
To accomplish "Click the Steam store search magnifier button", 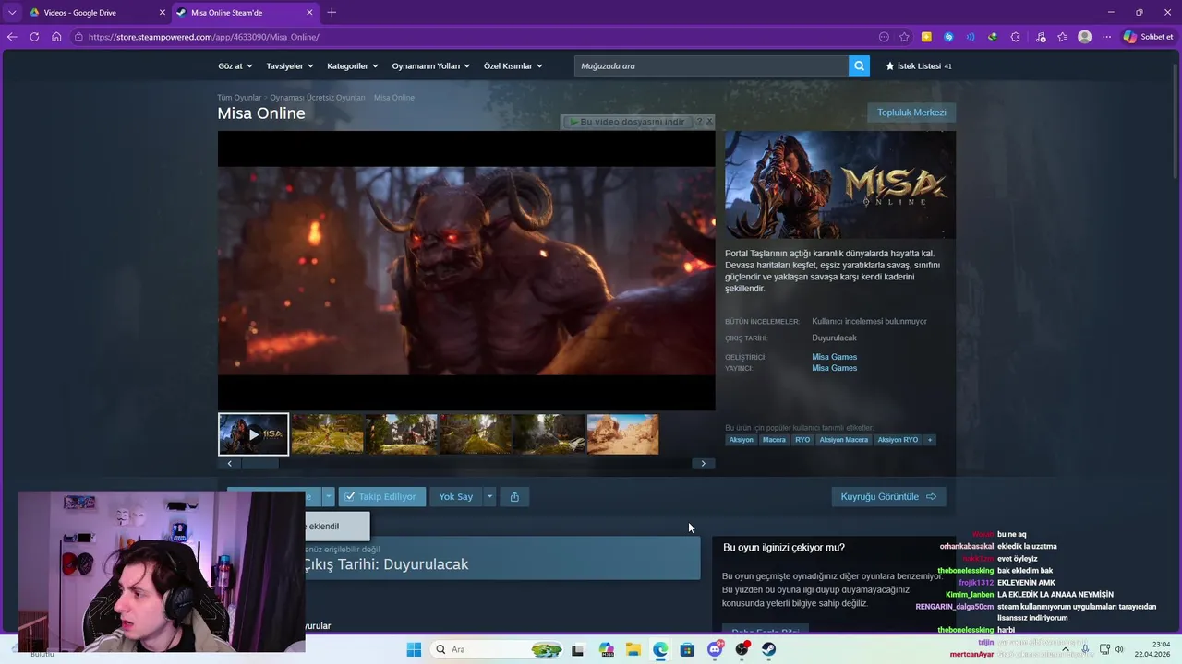I will [x=859, y=65].
